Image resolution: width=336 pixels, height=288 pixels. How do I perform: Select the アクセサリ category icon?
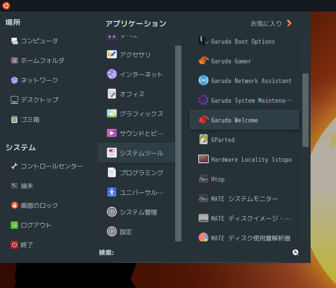tap(112, 54)
